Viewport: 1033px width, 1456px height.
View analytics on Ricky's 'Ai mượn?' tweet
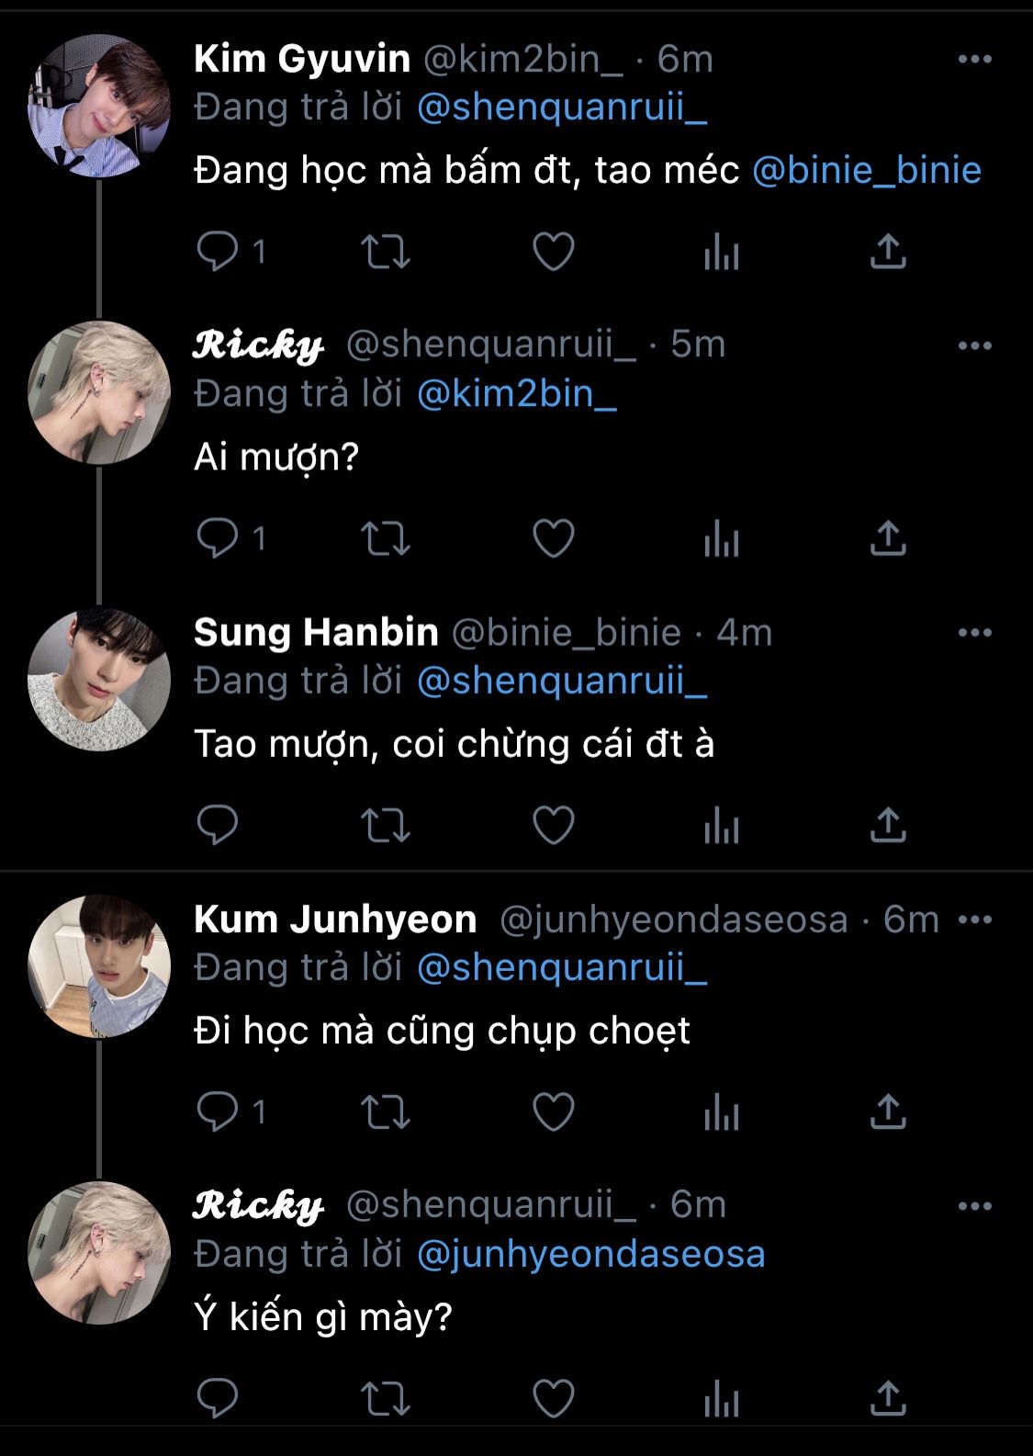tap(722, 538)
